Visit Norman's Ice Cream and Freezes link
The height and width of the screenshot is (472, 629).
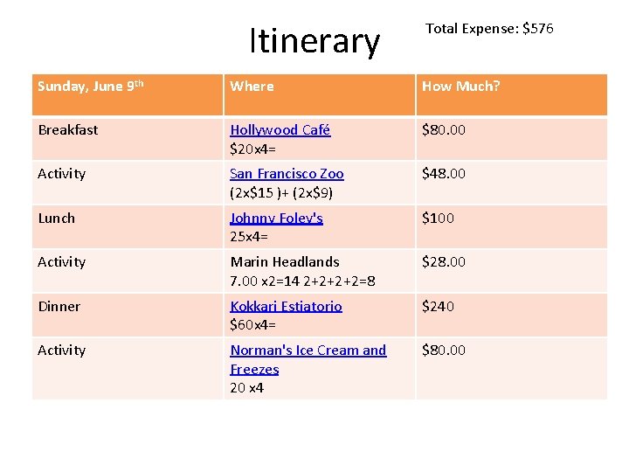pos(308,359)
